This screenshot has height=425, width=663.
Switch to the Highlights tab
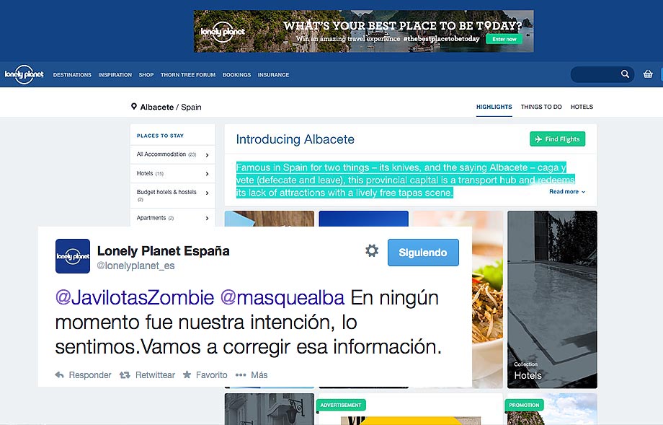(x=494, y=107)
